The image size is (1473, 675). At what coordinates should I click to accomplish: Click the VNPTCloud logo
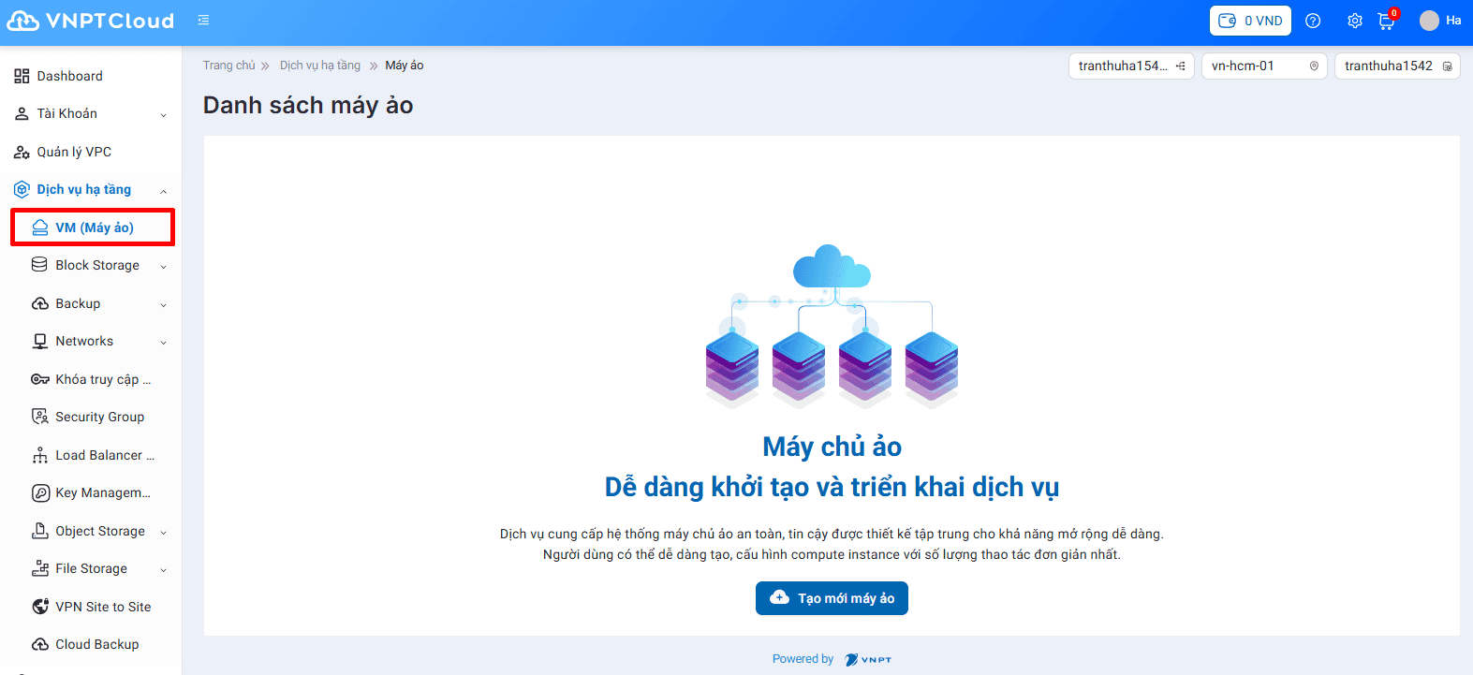click(91, 21)
